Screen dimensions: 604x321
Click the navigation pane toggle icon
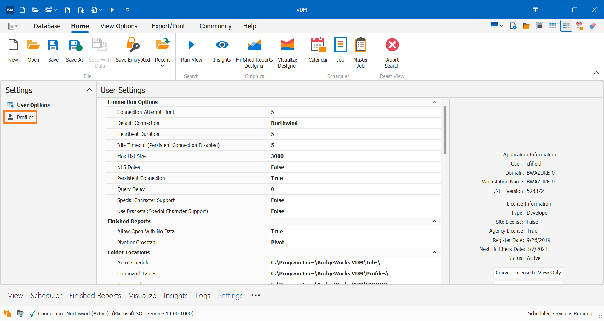pos(13,26)
